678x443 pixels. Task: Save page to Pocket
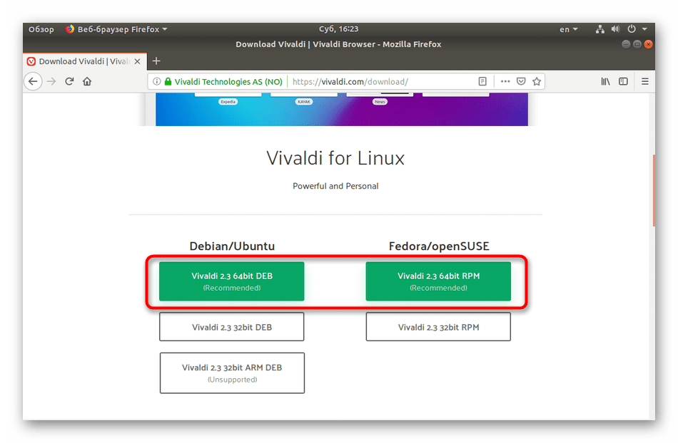click(x=521, y=81)
